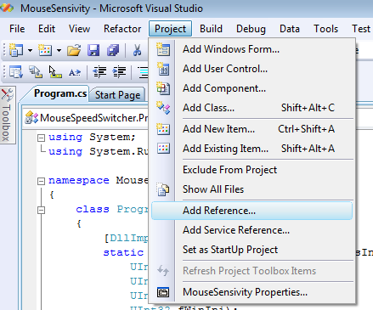
Task: Click the Save floppy disk icon
Action: click(x=93, y=50)
